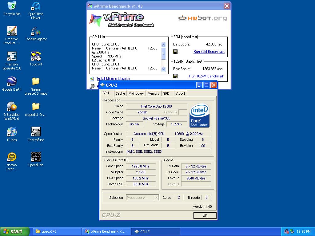Switch to wPrime Benchmark taskbar button
Image resolution: width=315 pixels, height=236 pixels.
click(x=106, y=232)
